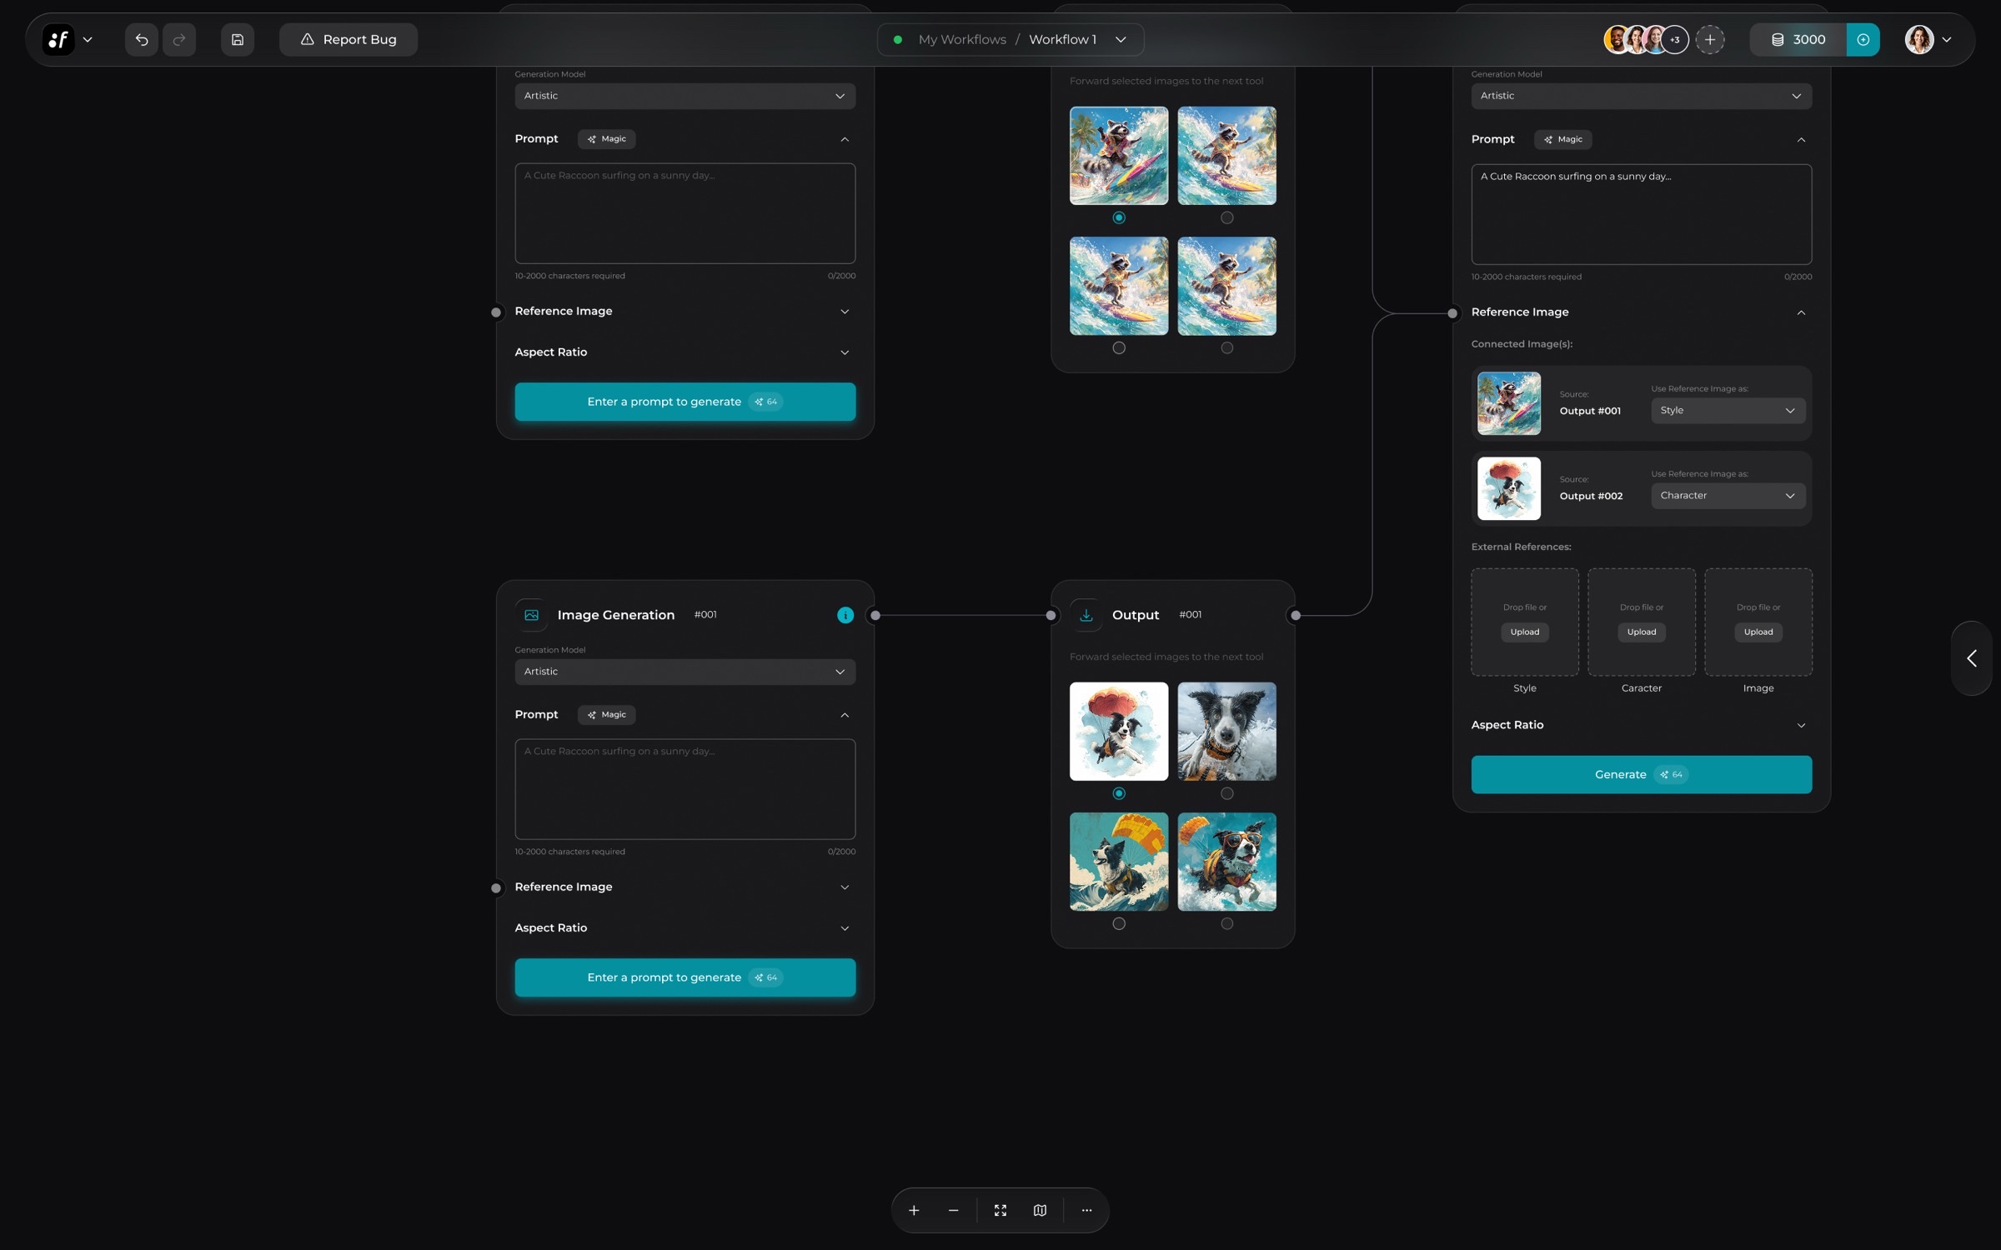This screenshot has height=1250, width=2001.
Task: Open the Style reference type dropdown
Action: [x=1728, y=410]
